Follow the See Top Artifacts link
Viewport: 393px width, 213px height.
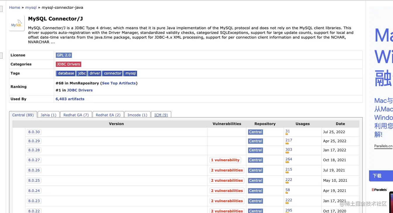[119, 83]
